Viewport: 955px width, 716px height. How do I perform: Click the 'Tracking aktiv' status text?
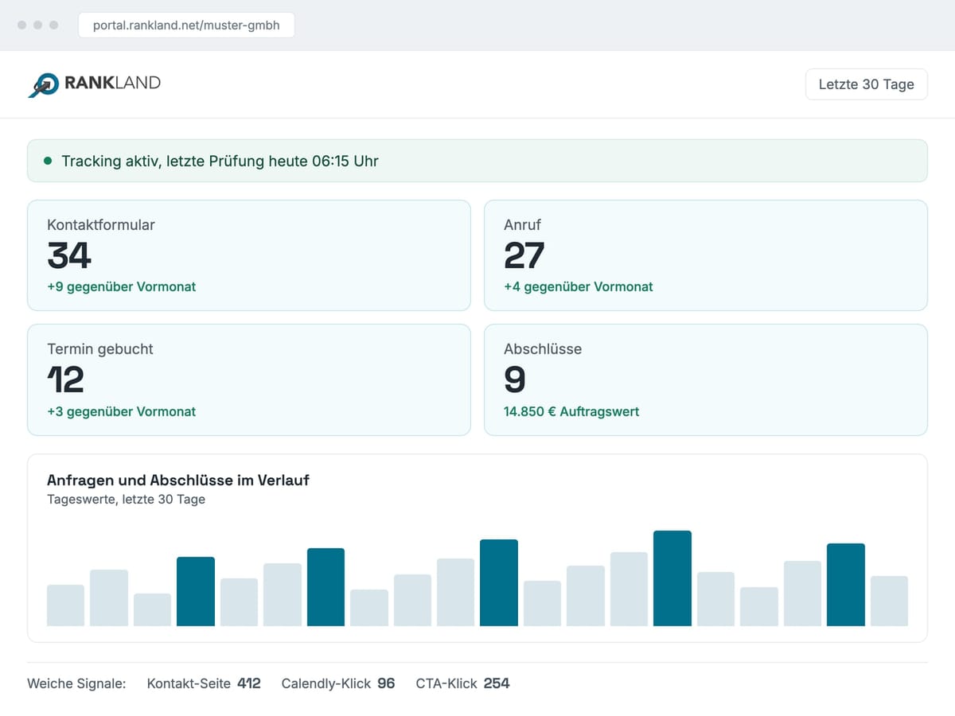coord(220,161)
